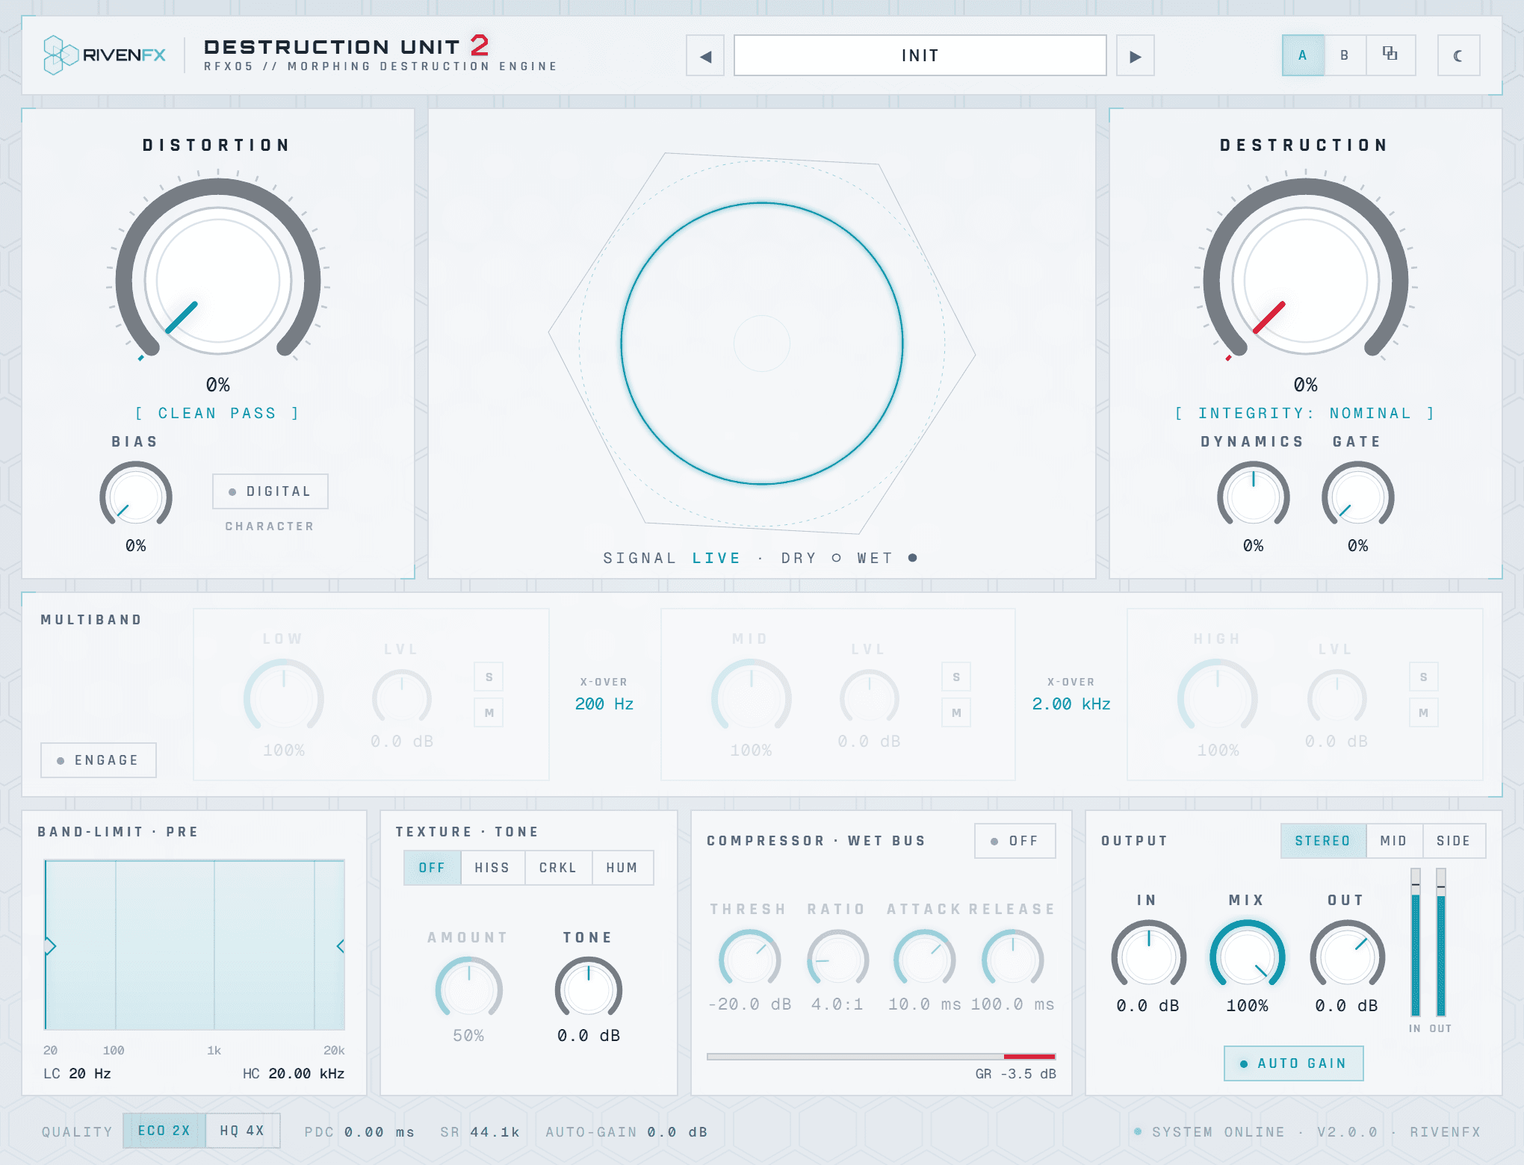
Task: Select the CRKL texture mode
Action: (558, 868)
